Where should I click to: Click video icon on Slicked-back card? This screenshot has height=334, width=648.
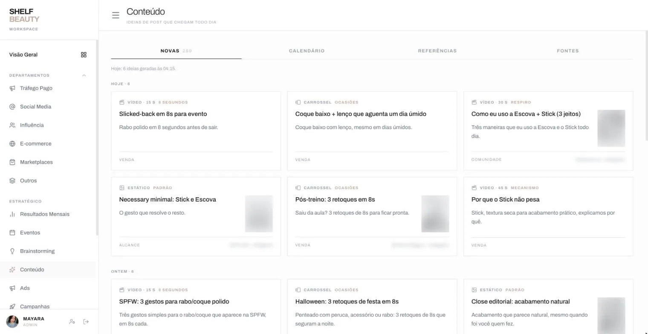pyautogui.click(x=122, y=102)
